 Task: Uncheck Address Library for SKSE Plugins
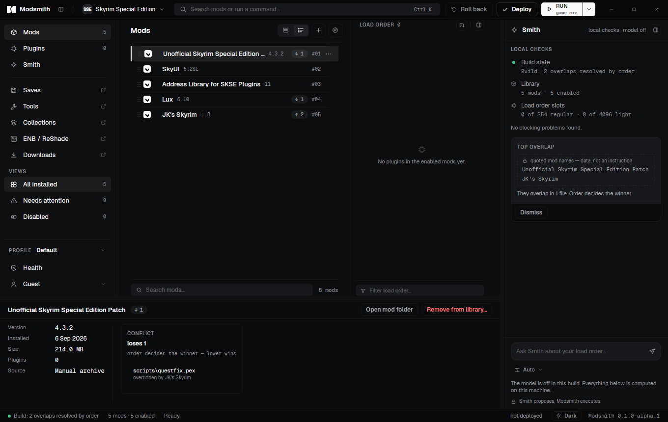click(x=147, y=84)
